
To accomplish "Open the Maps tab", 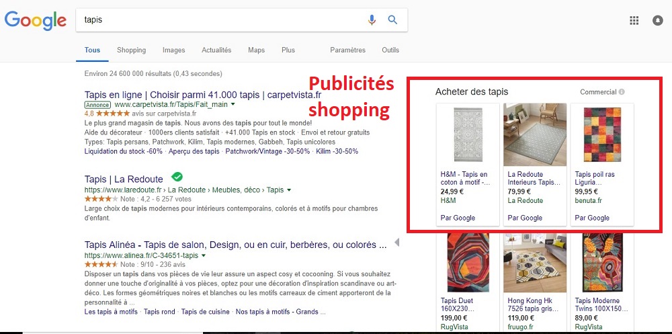I will [x=256, y=50].
